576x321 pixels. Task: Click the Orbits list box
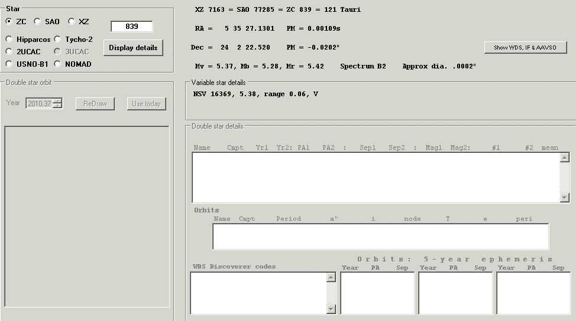381,237
